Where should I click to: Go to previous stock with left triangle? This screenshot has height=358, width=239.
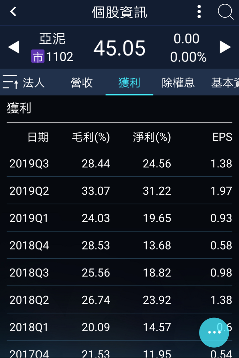tap(14, 47)
